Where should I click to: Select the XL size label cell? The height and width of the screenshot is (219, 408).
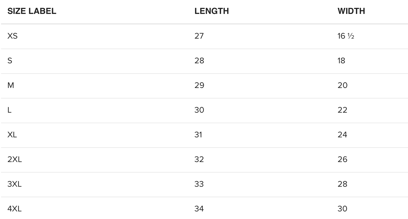[x=12, y=135]
